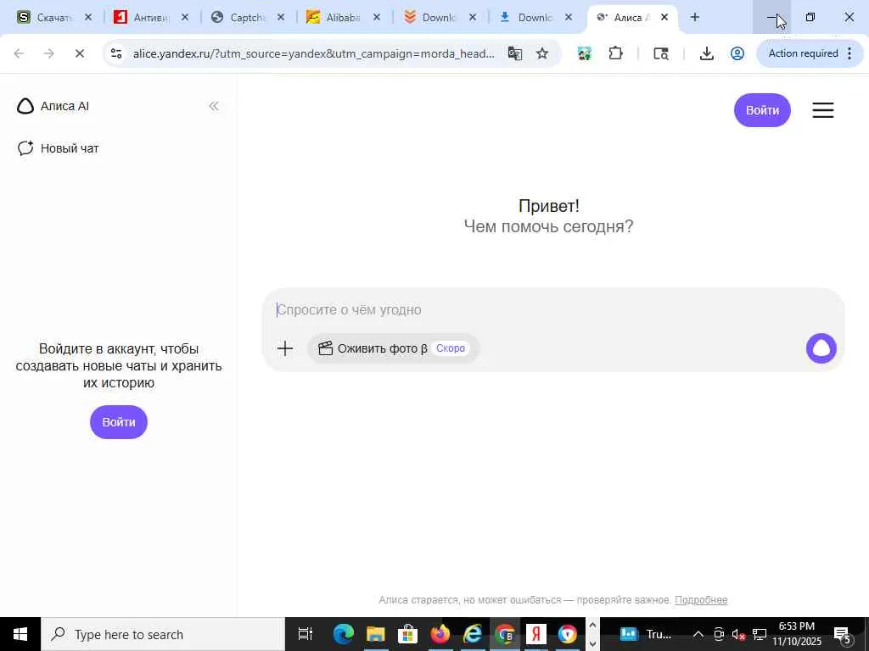
Task: Click the address bar URL
Action: [x=313, y=53]
